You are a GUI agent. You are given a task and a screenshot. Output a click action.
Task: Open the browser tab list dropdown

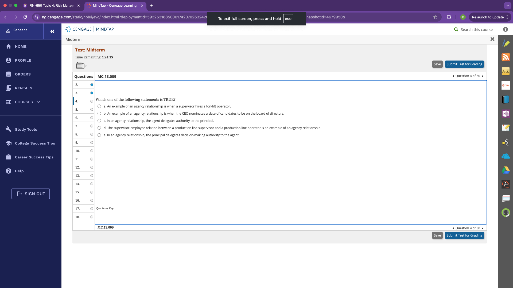[x=507, y=5]
